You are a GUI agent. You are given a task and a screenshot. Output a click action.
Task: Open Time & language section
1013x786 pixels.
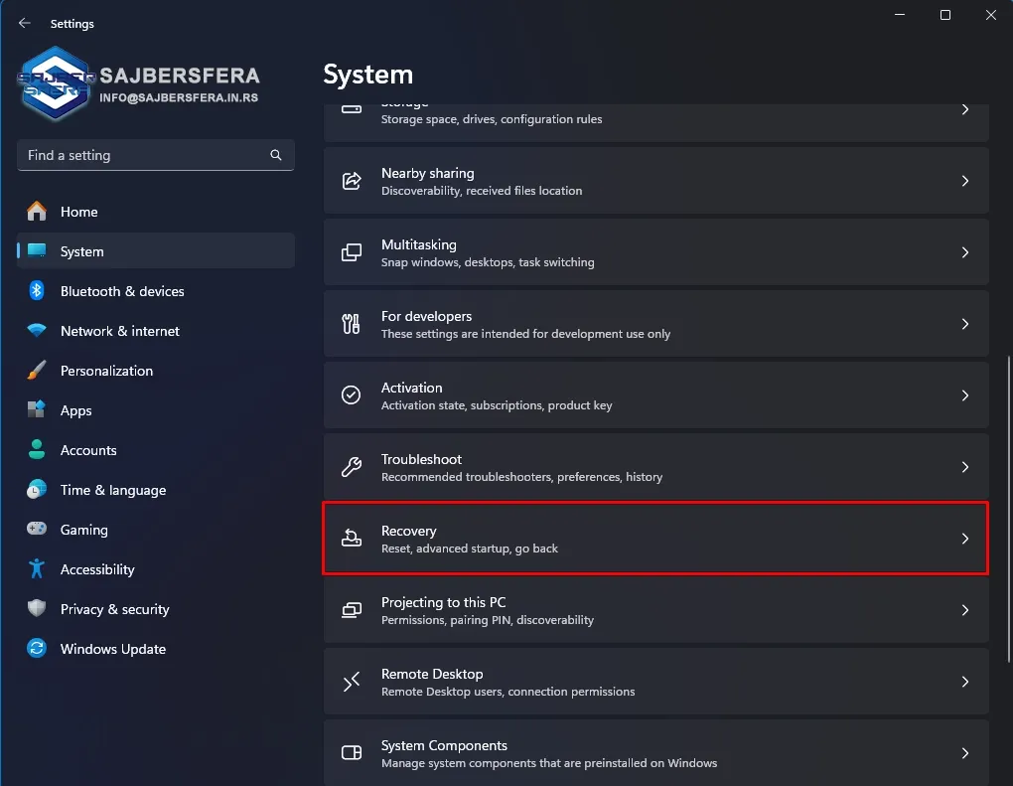[112, 490]
